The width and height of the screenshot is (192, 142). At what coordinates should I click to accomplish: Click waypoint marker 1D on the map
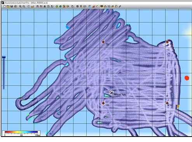coord(103,103)
